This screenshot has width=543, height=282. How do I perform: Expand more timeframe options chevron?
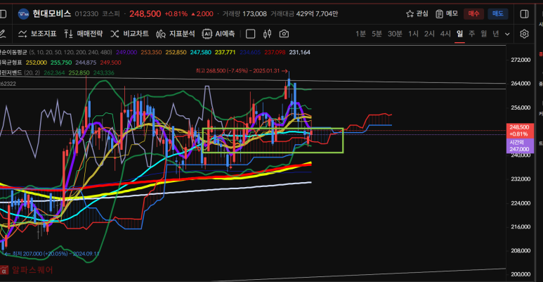click(x=507, y=34)
